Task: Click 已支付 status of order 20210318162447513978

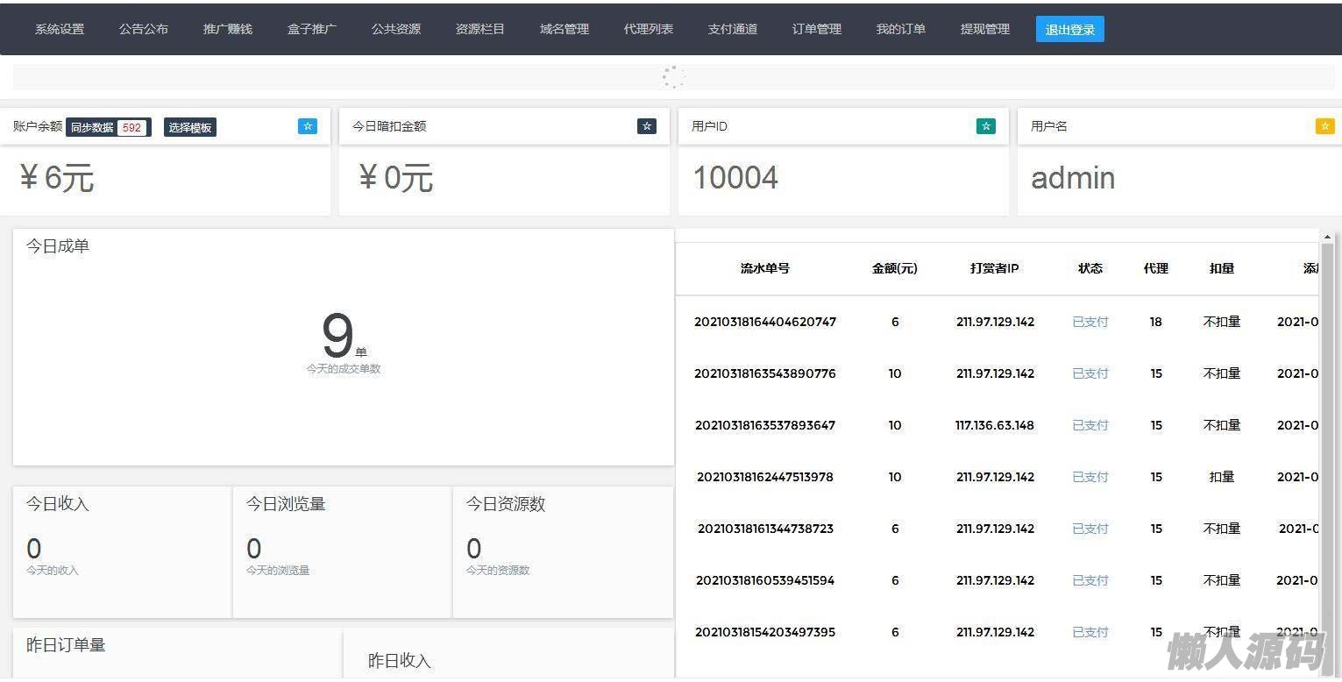Action: click(x=1090, y=477)
